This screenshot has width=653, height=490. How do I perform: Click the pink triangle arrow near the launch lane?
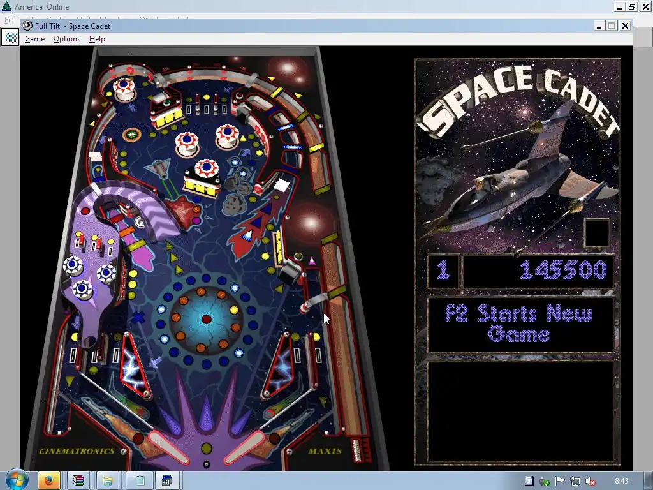pos(312,261)
